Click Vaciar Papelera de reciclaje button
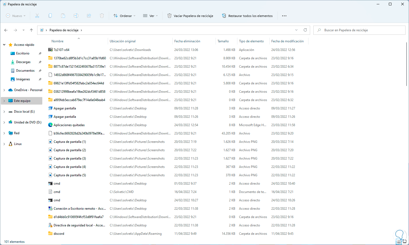 (x=190, y=16)
